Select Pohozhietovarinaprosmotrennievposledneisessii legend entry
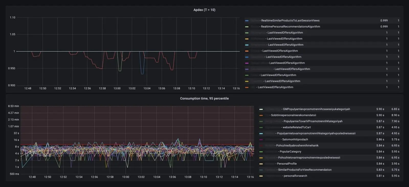The image size is (409, 187). (x=309, y=158)
